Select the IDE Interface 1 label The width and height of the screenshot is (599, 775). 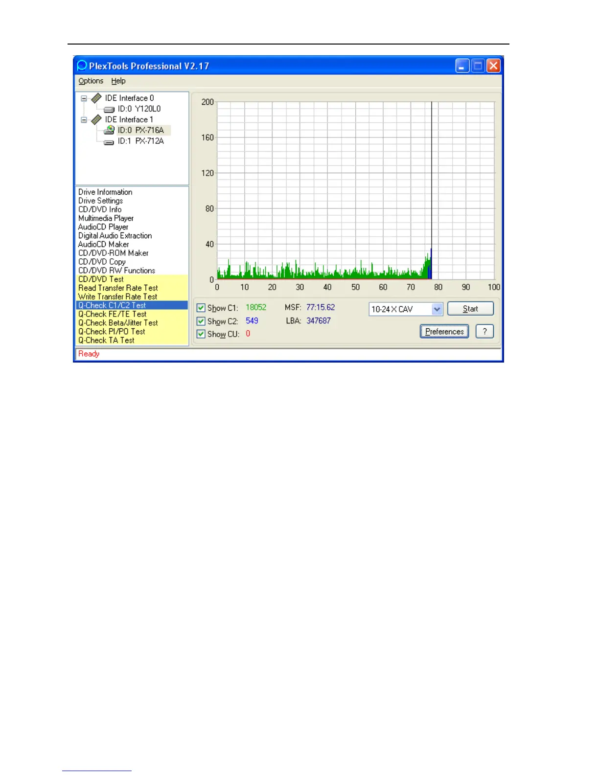(129, 119)
